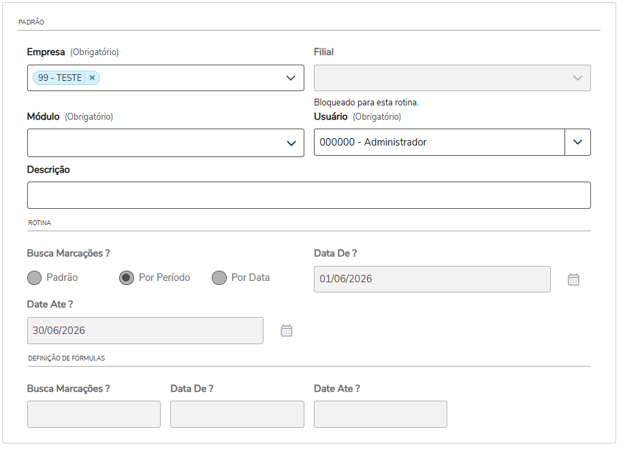Screen dimensions: 623x453
Task: Remove the 99 - TESTE company tag
Action: tap(92, 78)
